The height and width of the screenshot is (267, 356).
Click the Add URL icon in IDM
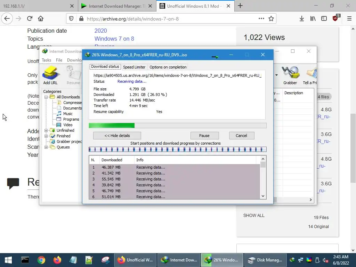click(50, 75)
